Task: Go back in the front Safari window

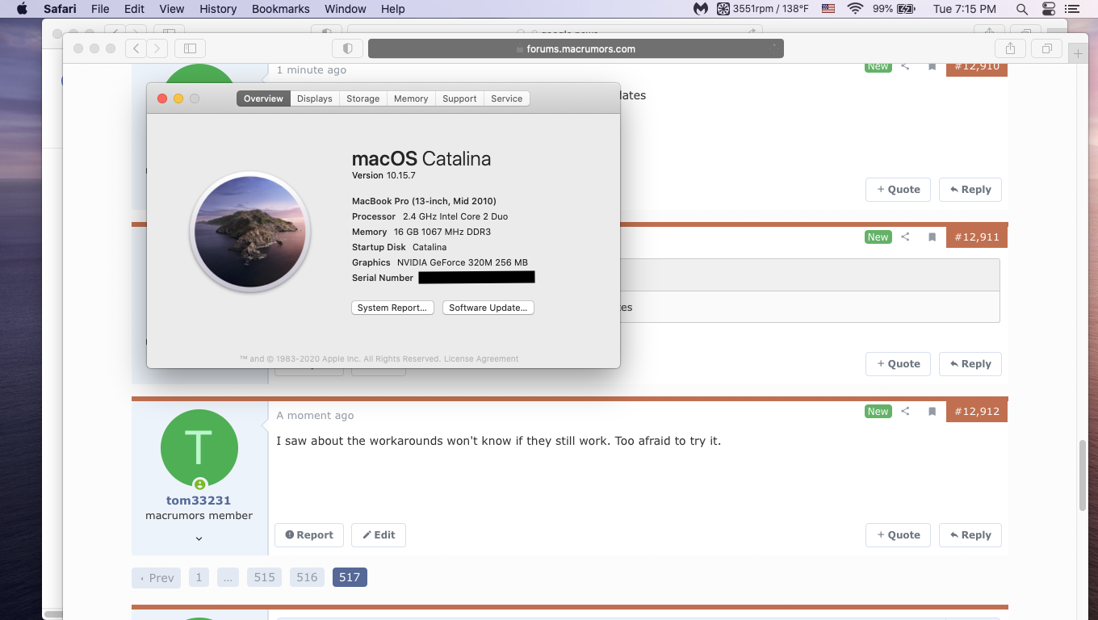Action: point(136,48)
